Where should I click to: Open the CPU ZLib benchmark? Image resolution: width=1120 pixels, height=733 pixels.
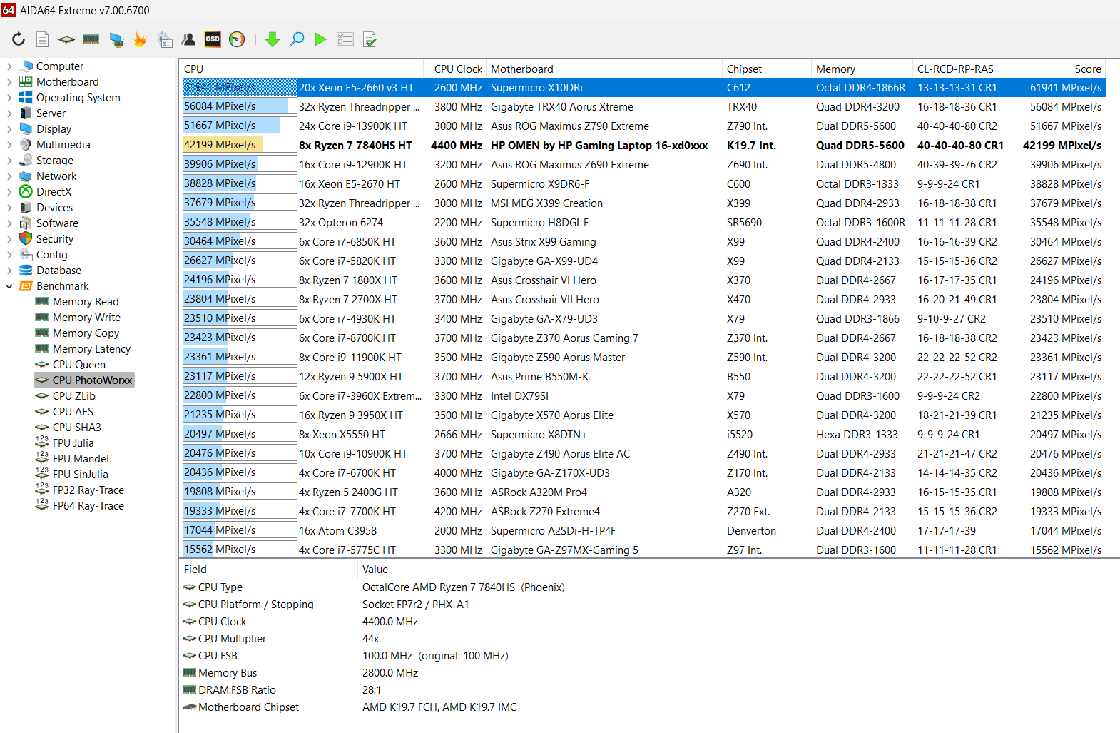[73, 396]
